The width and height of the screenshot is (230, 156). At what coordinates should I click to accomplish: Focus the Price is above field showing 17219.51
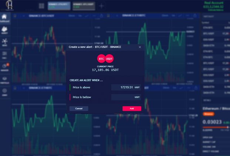click(x=126, y=87)
